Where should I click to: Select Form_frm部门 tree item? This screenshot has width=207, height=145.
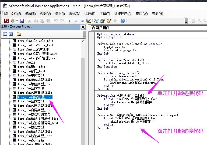point(28,62)
